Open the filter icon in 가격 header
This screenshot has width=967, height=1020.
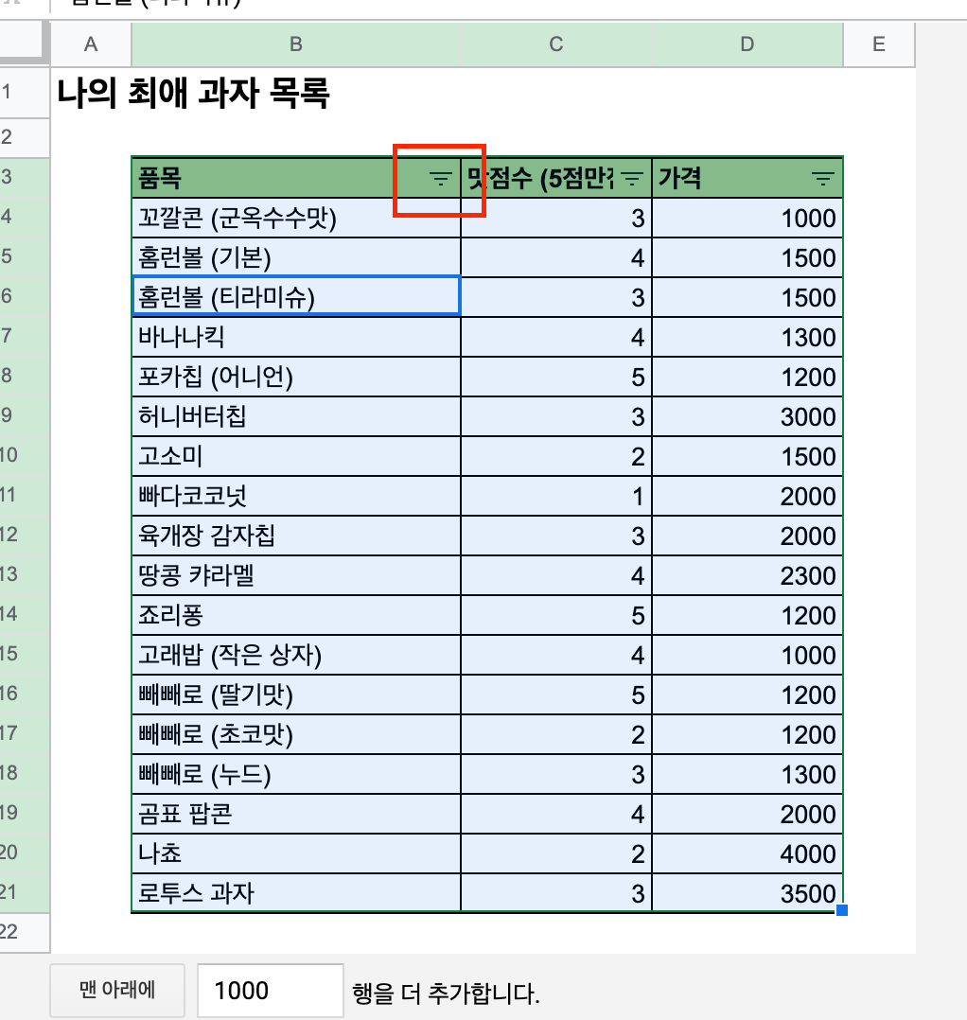pos(823,178)
